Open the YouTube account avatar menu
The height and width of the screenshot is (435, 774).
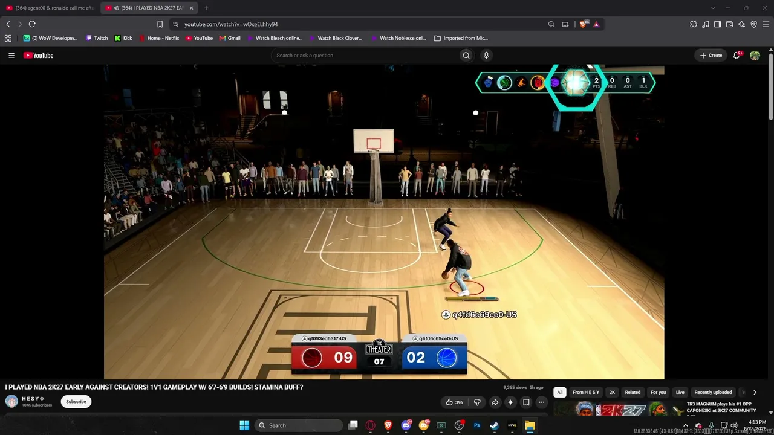point(755,56)
